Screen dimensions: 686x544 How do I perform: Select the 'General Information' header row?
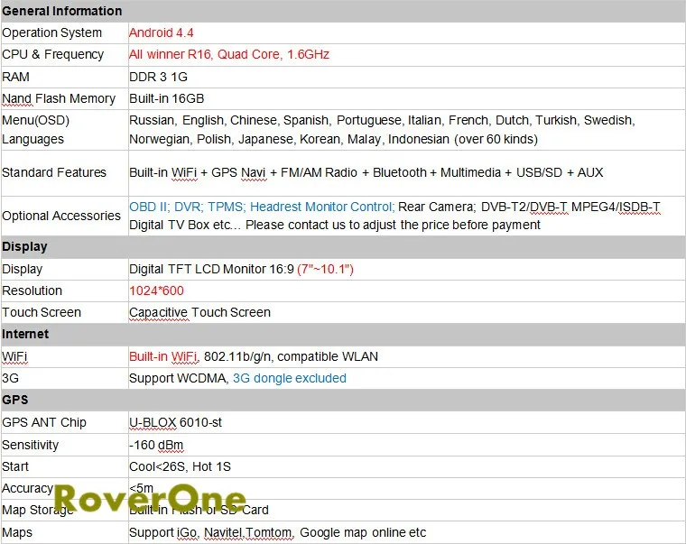(x=343, y=11)
